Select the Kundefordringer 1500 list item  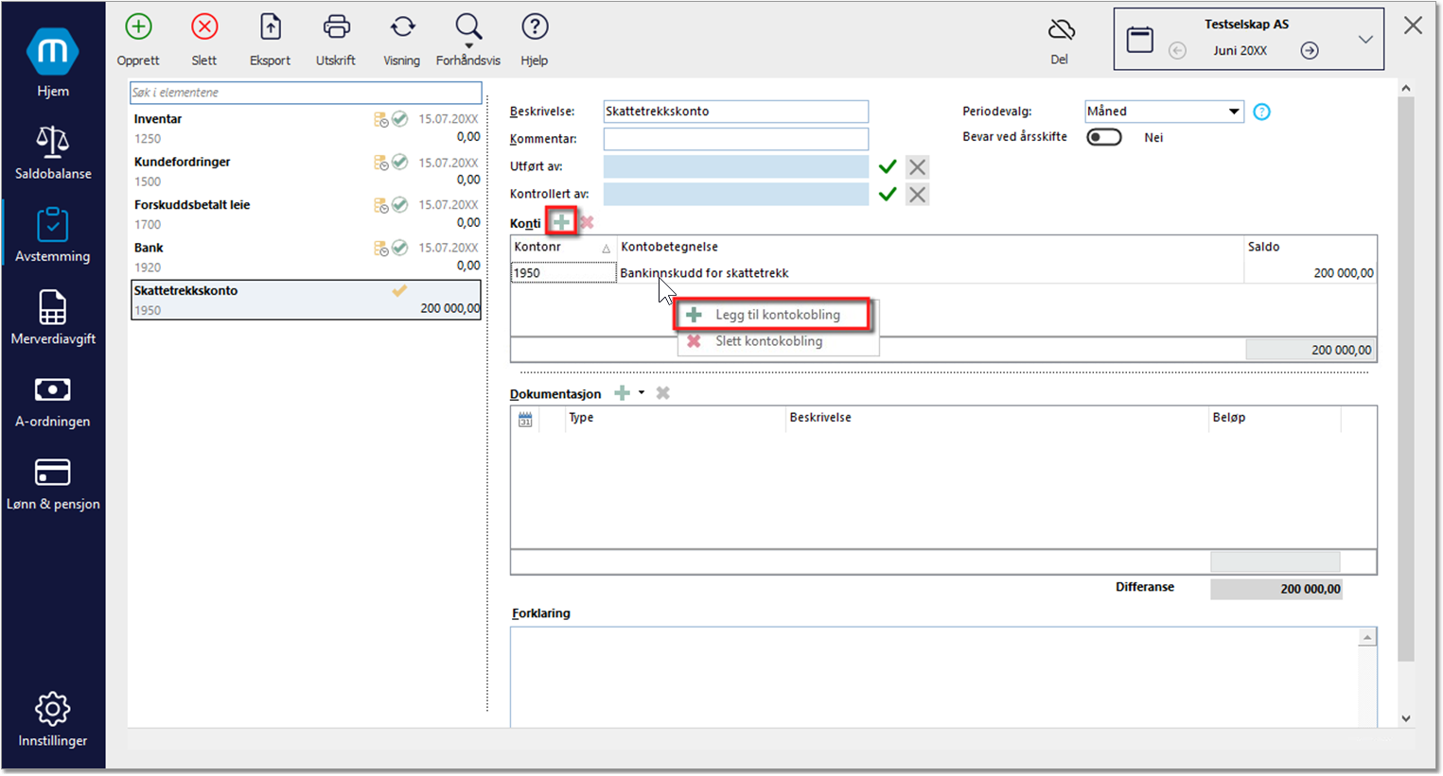306,171
